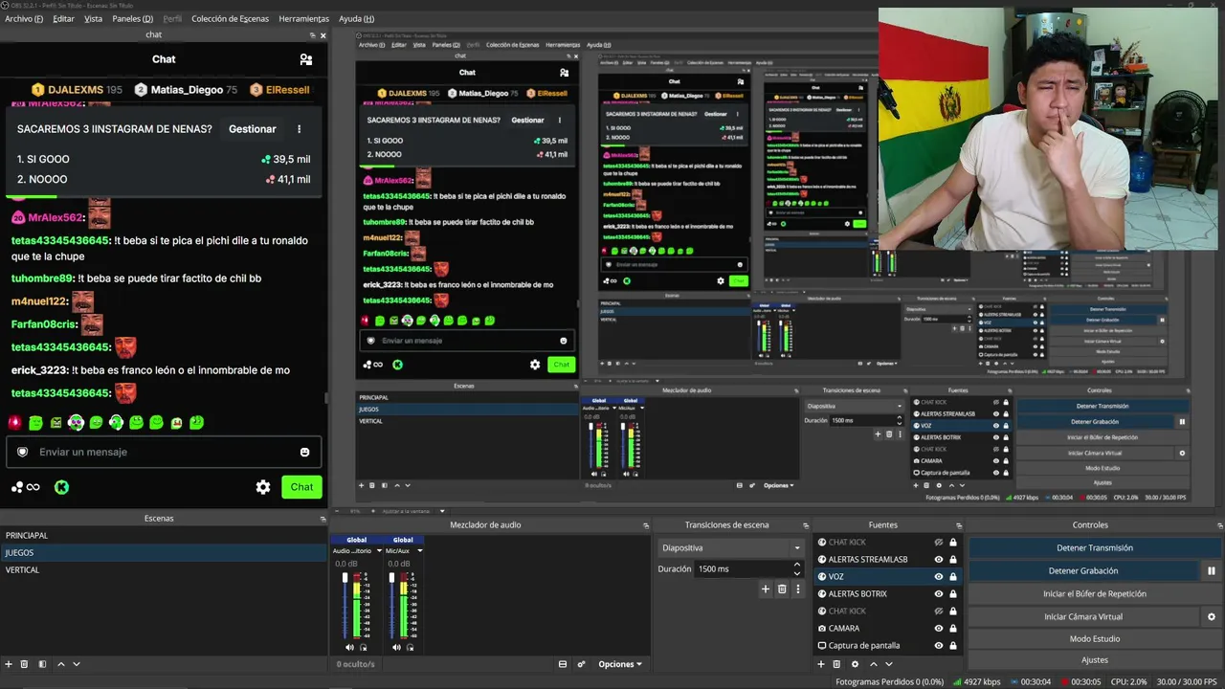Add a new scene with plus icon

(10, 664)
